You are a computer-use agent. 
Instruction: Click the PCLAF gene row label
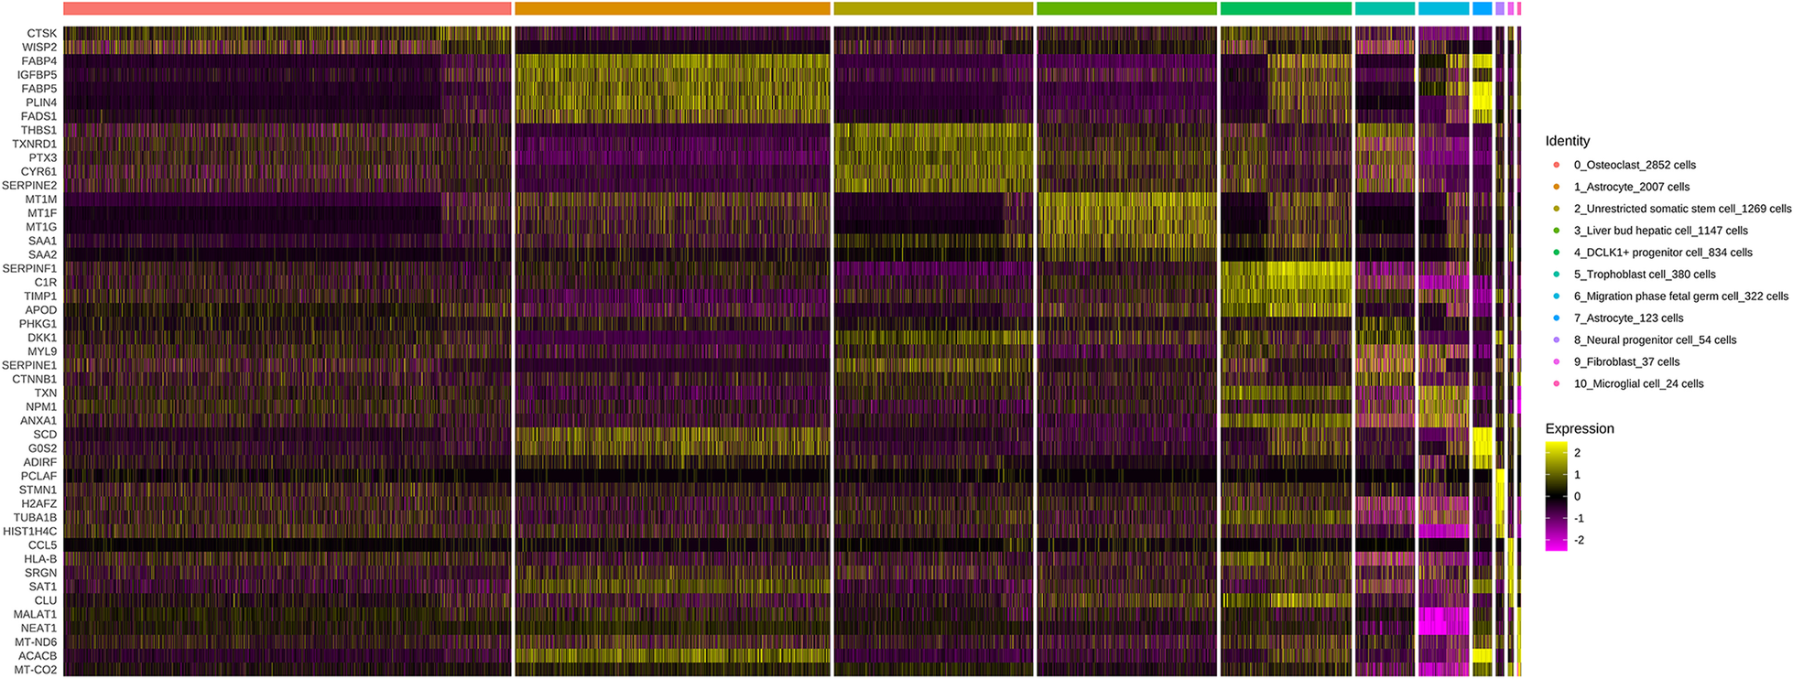tap(39, 476)
